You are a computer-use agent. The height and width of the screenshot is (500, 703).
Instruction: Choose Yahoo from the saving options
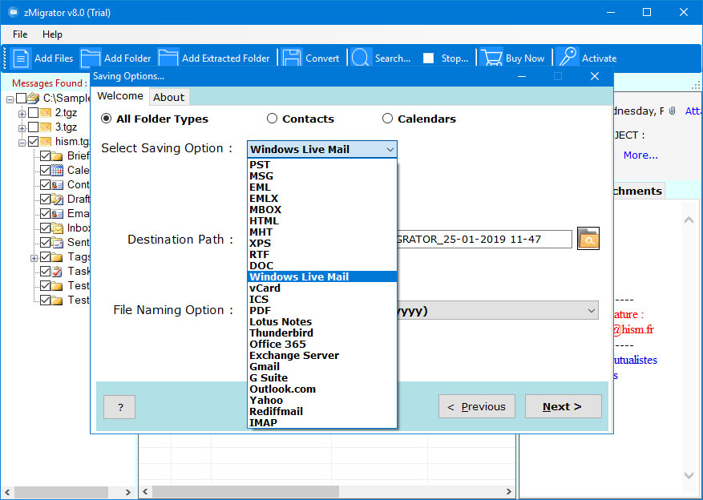click(x=322, y=400)
